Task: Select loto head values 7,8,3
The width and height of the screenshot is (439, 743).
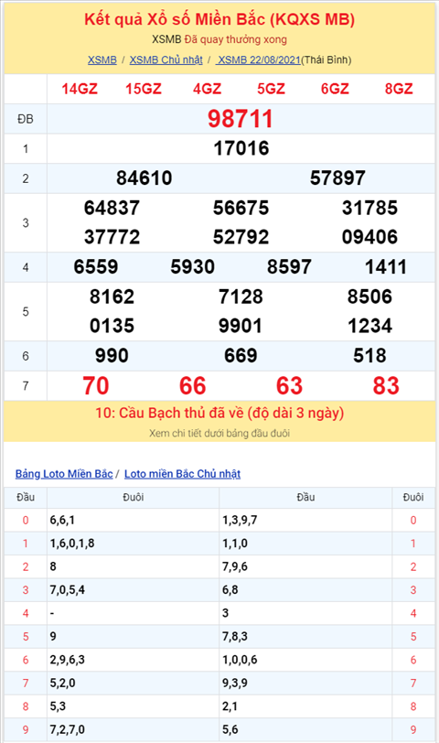Action: 235,636
